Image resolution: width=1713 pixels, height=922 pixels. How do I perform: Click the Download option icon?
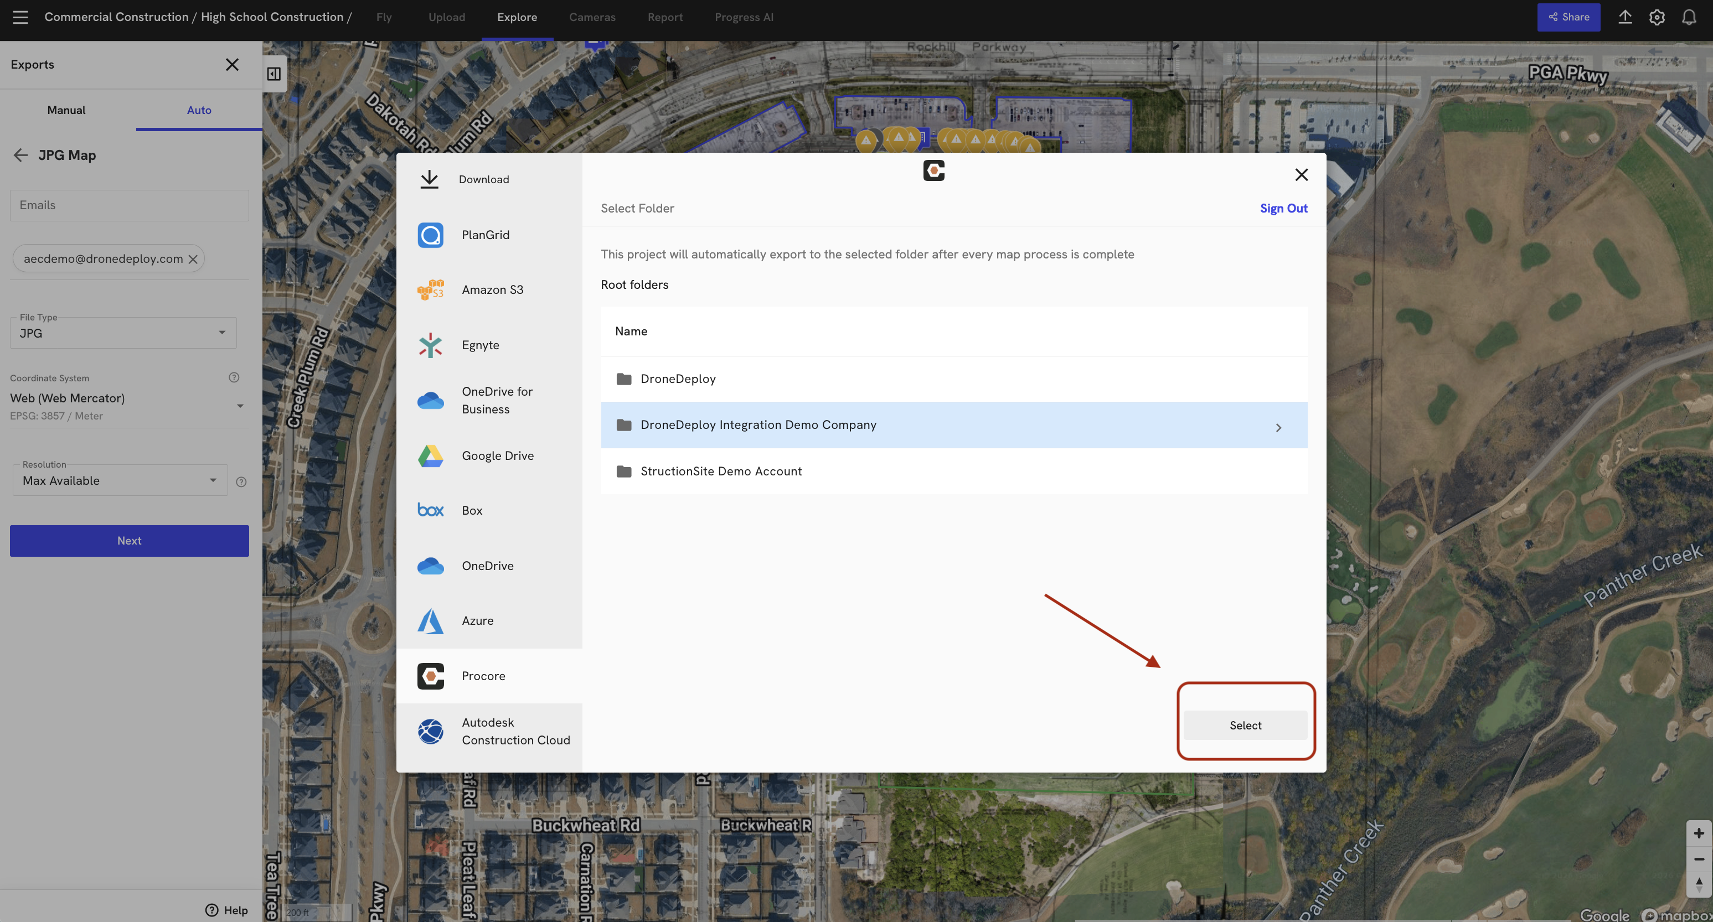point(430,179)
